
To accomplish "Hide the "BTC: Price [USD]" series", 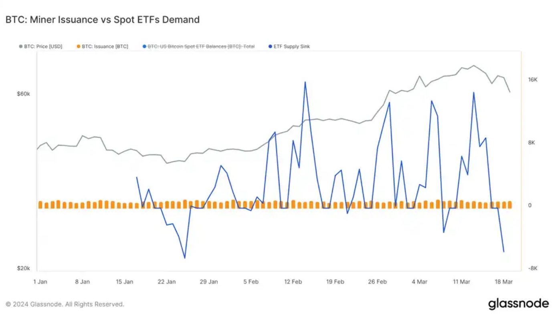I will point(42,46).
